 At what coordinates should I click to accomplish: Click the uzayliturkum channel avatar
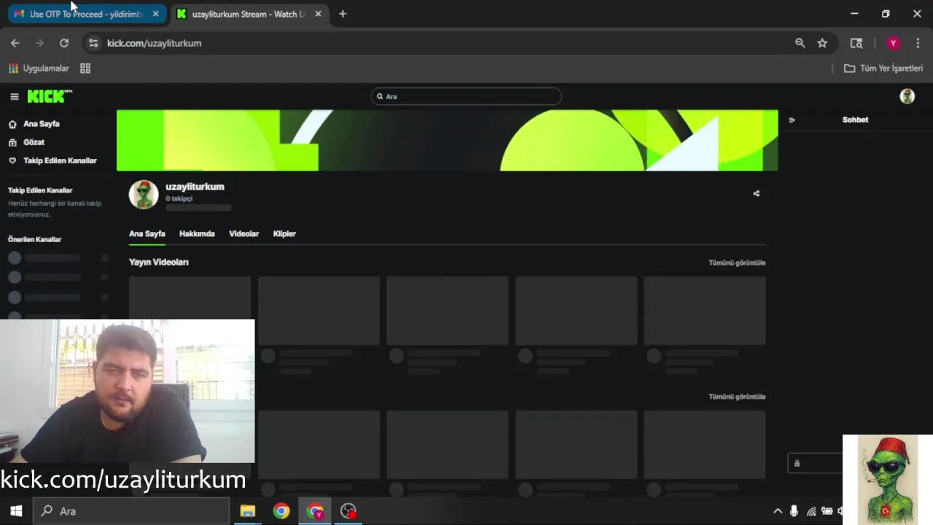[x=144, y=194]
